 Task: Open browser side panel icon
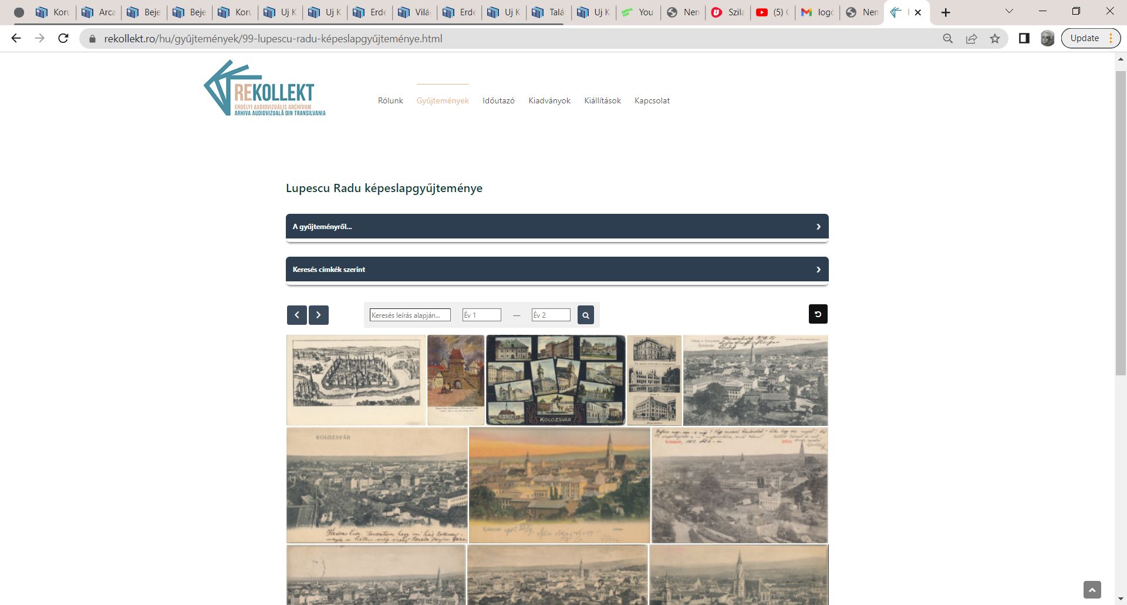1024,38
